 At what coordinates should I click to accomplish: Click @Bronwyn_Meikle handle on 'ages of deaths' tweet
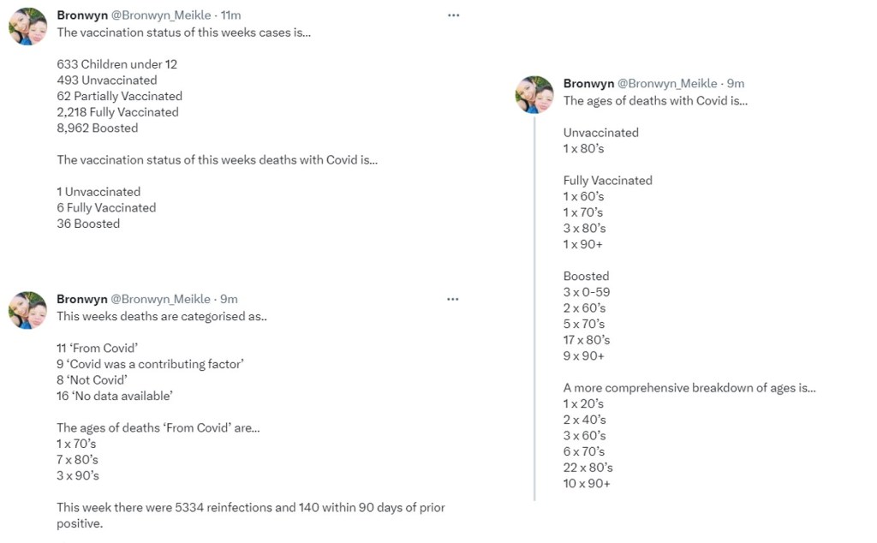point(667,83)
